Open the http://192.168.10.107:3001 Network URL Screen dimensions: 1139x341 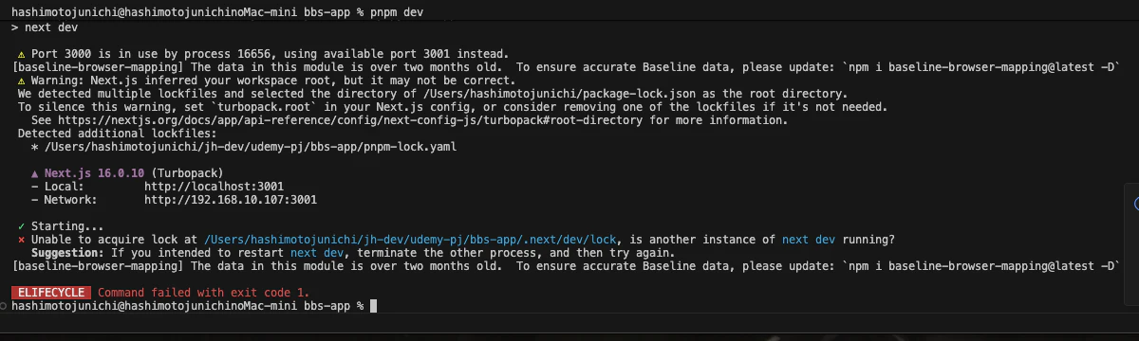231,200
